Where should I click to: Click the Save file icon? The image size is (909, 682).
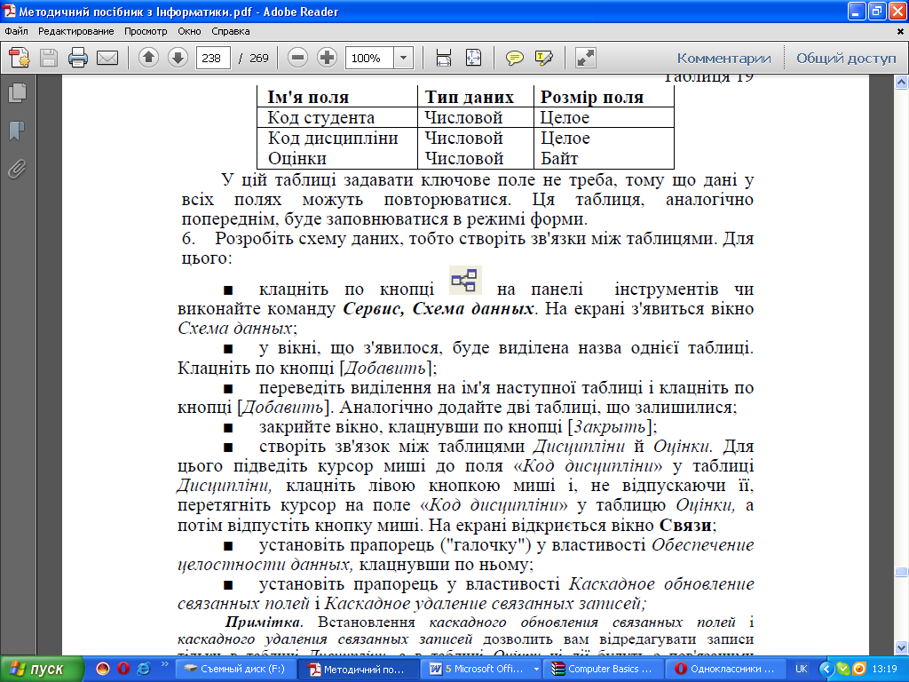click(x=49, y=58)
